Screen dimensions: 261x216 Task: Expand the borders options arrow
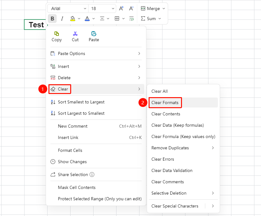pyautogui.click(x=123, y=19)
